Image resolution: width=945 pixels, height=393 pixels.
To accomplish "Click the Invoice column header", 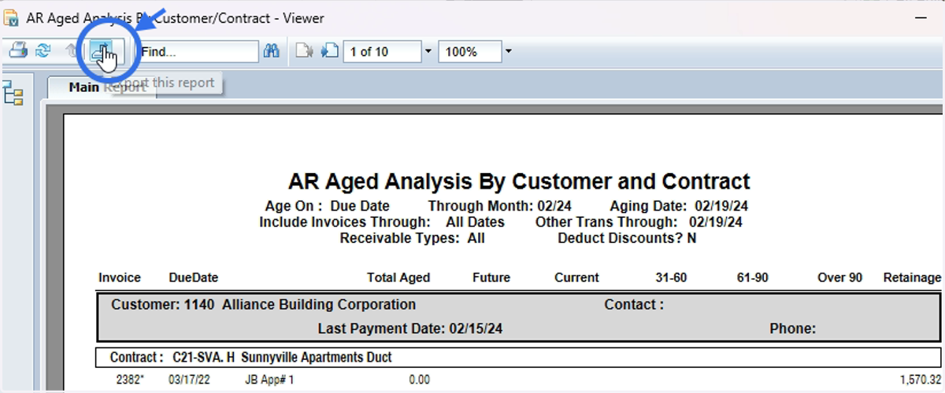I will [x=120, y=277].
